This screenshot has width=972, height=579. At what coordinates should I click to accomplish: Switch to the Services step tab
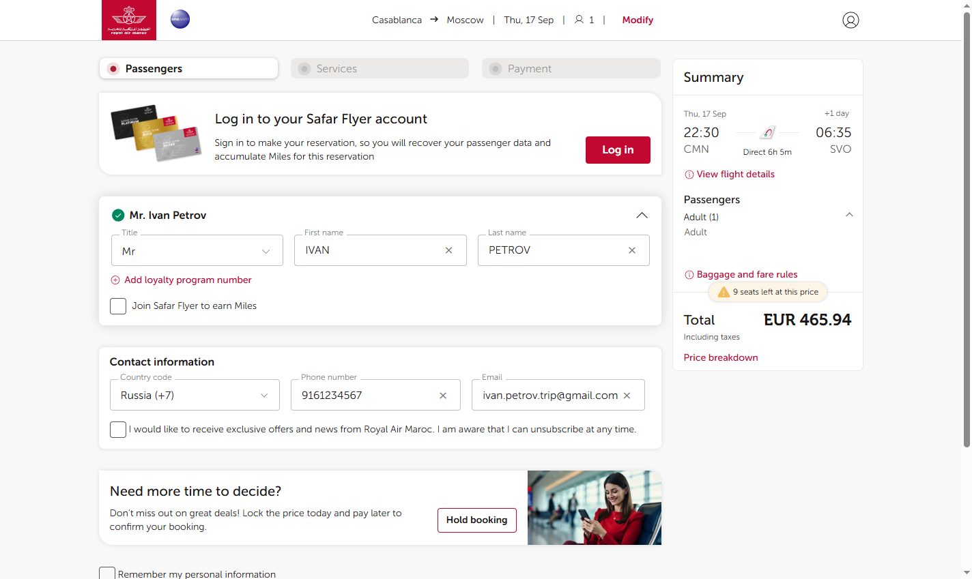[380, 68]
